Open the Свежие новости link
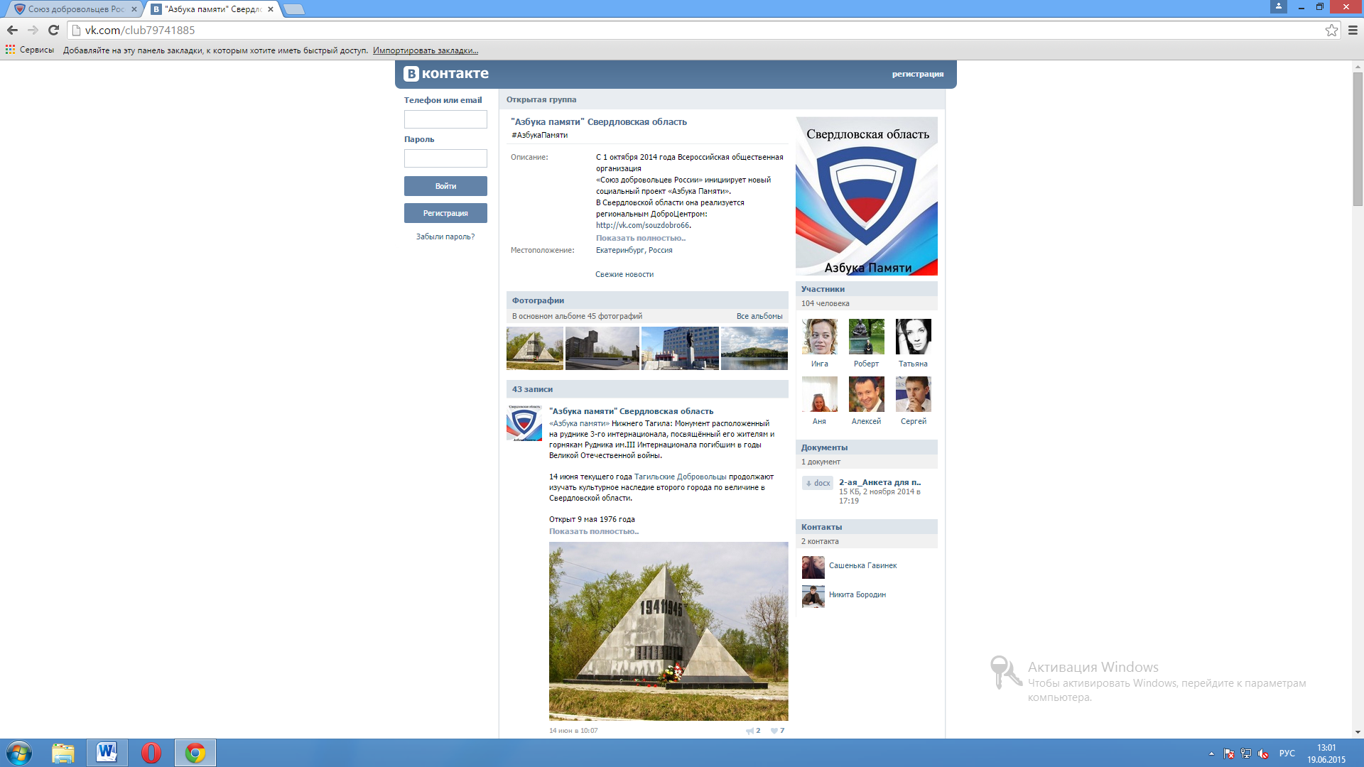The image size is (1364, 767). pos(624,274)
